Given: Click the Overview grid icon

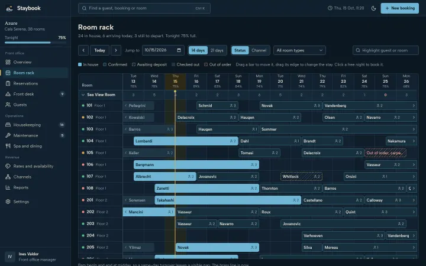Looking at the screenshot, I should point(8,62).
